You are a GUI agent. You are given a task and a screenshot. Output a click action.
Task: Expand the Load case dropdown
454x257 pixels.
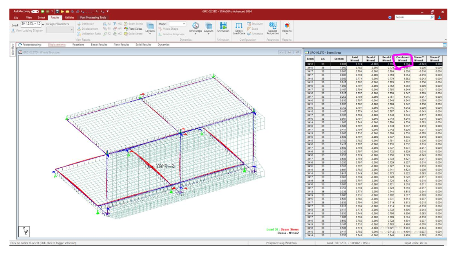point(43,24)
